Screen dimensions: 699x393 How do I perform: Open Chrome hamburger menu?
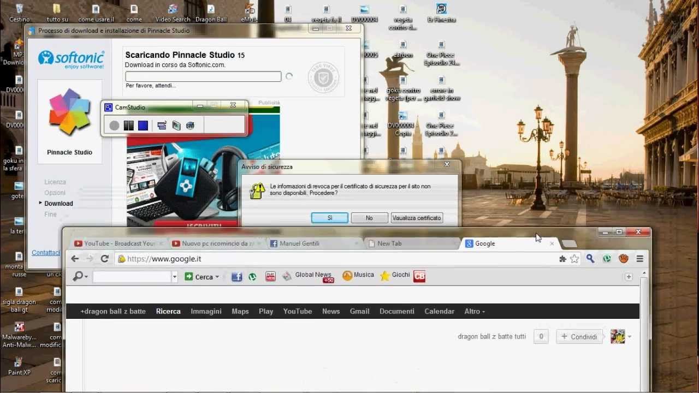click(x=640, y=259)
